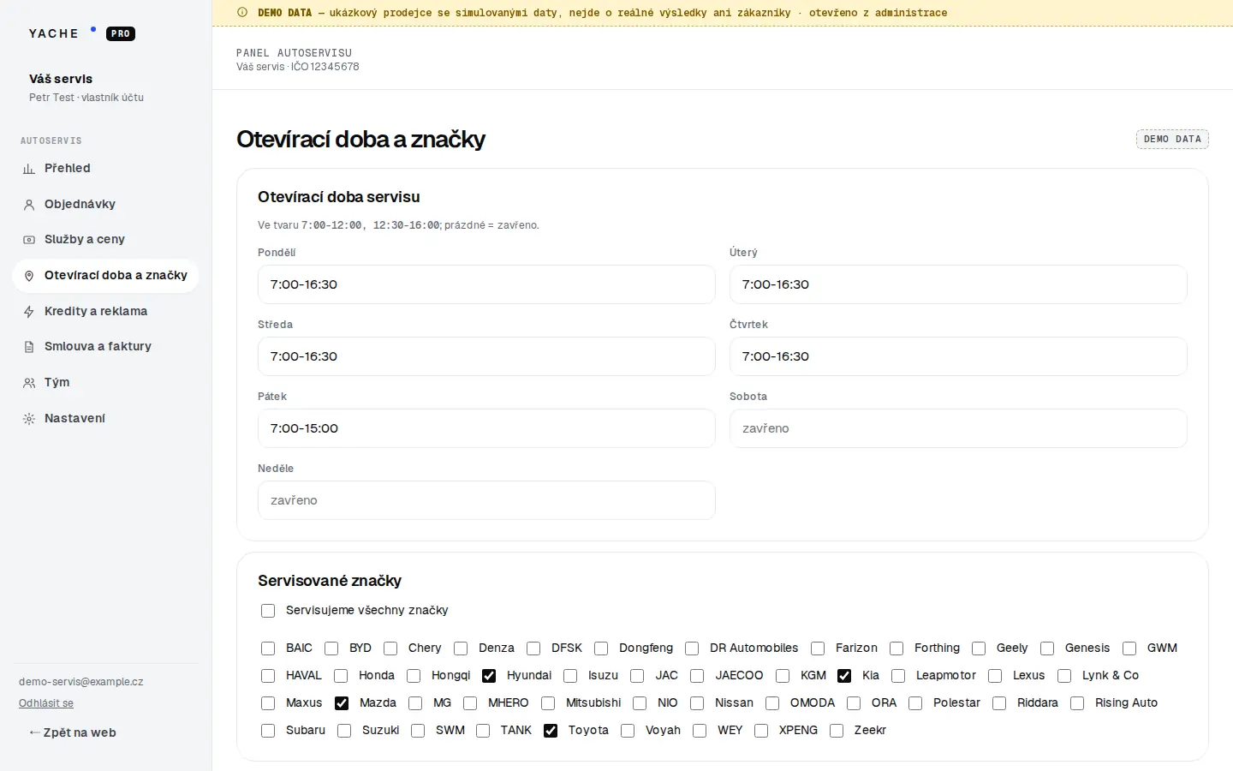The height and width of the screenshot is (771, 1233).
Task: Open the Tým sidebar entry
Action: pos(105,383)
